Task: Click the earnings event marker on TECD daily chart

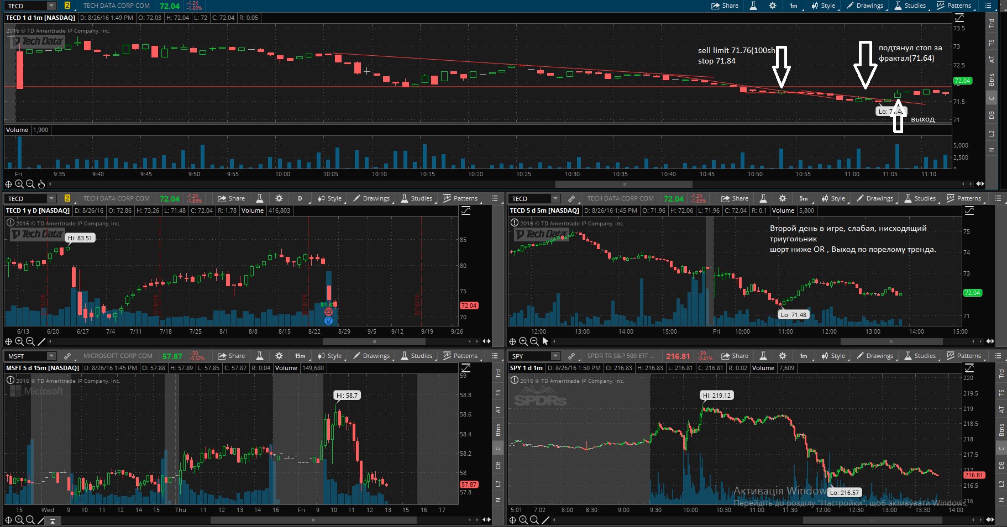Action: [x=328, y=312]
